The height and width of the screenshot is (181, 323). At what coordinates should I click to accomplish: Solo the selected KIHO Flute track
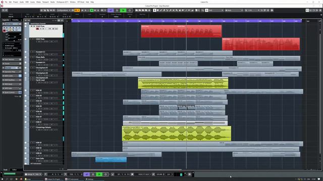[34, 26]
